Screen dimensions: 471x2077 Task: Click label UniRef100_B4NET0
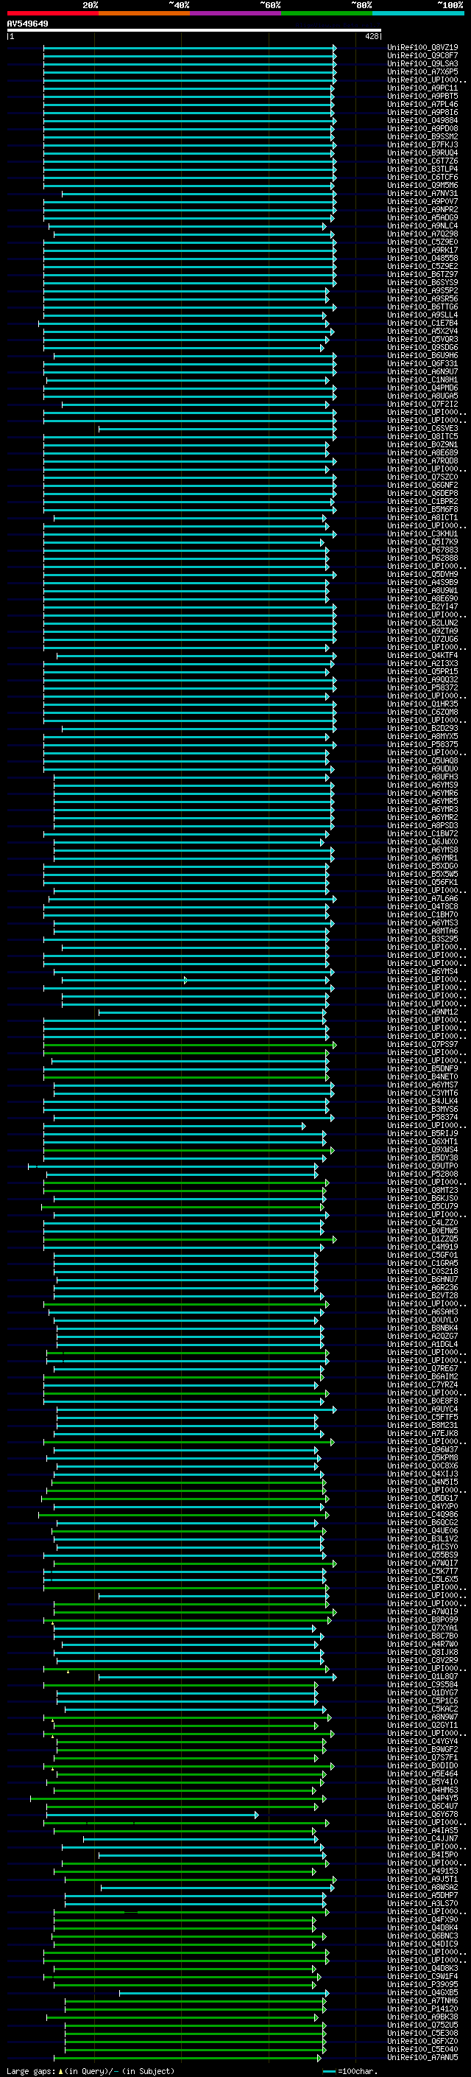tap(422, 1077)
